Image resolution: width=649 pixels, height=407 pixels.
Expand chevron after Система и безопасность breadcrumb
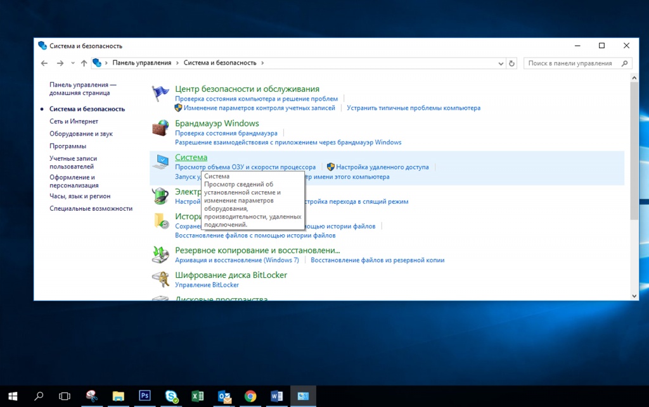click(x=262, y=63)
